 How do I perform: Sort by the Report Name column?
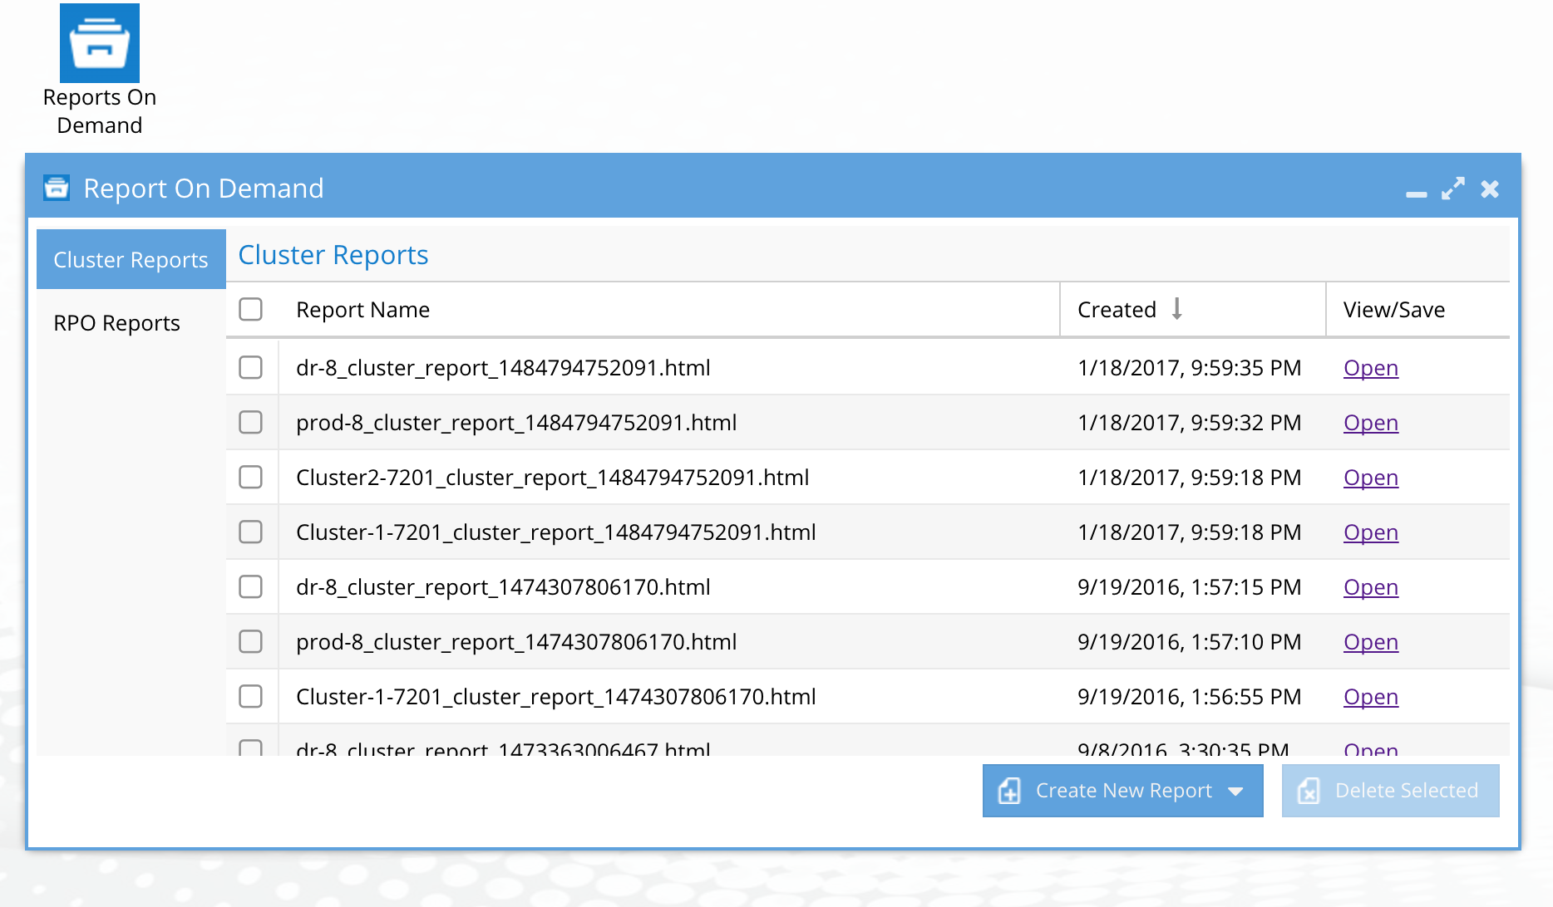[362, 310]
